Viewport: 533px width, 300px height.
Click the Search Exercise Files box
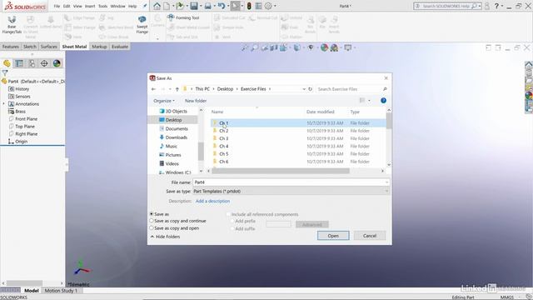[351, 89]
